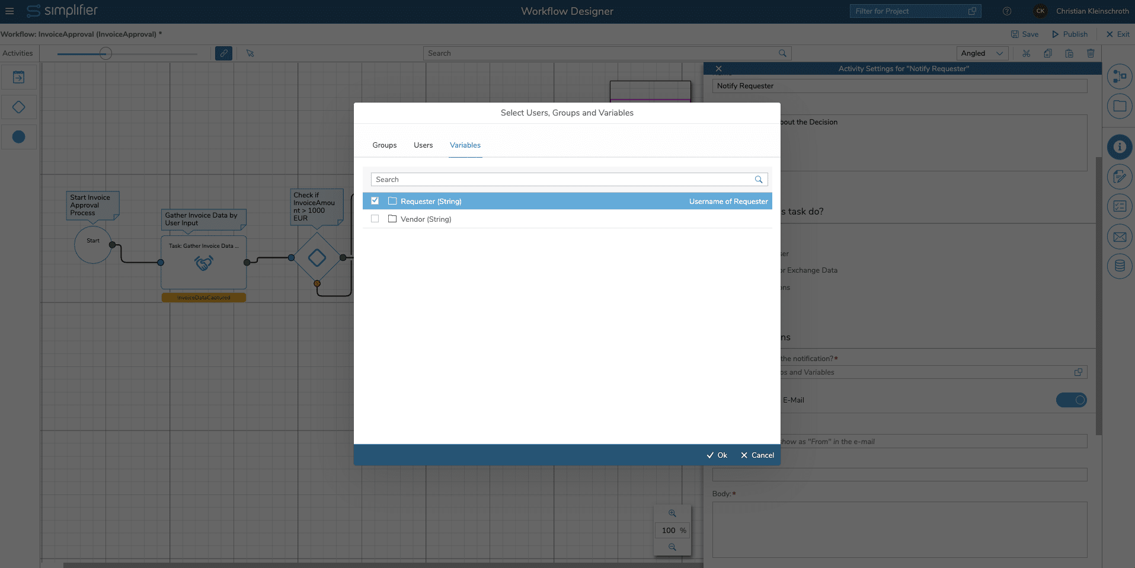The image size is (1135, 568).
Task: Open the database sidebar icon
Action: click(x=1120, y=266)
